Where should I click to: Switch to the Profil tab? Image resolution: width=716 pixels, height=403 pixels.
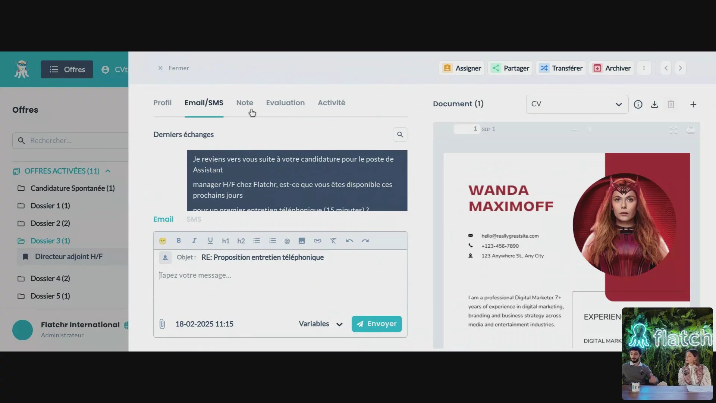(163, 103)
